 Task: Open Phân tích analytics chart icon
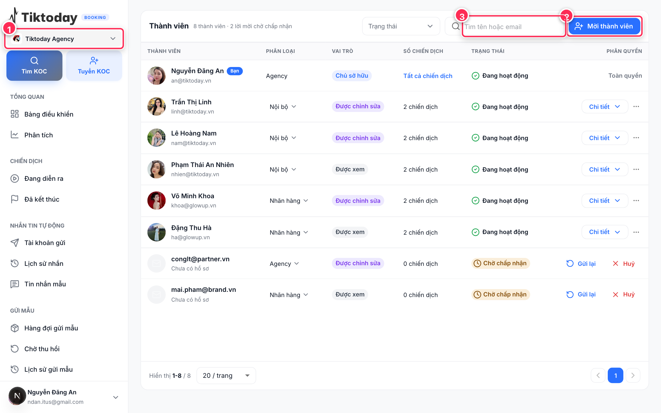click(15, 135)
